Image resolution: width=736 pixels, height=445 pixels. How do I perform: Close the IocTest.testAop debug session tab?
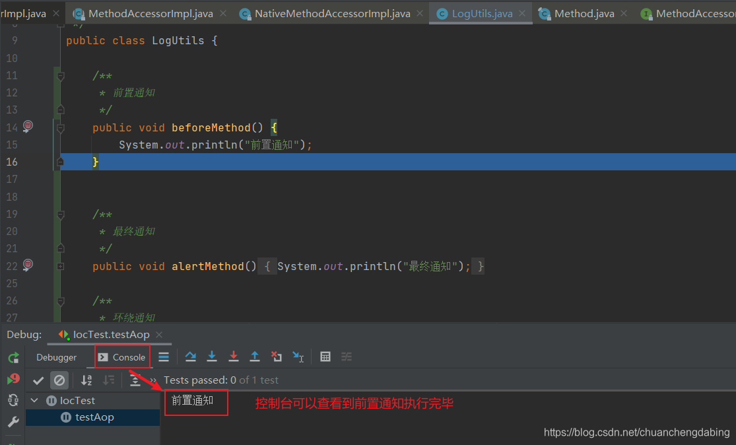[x=159, y=335]
